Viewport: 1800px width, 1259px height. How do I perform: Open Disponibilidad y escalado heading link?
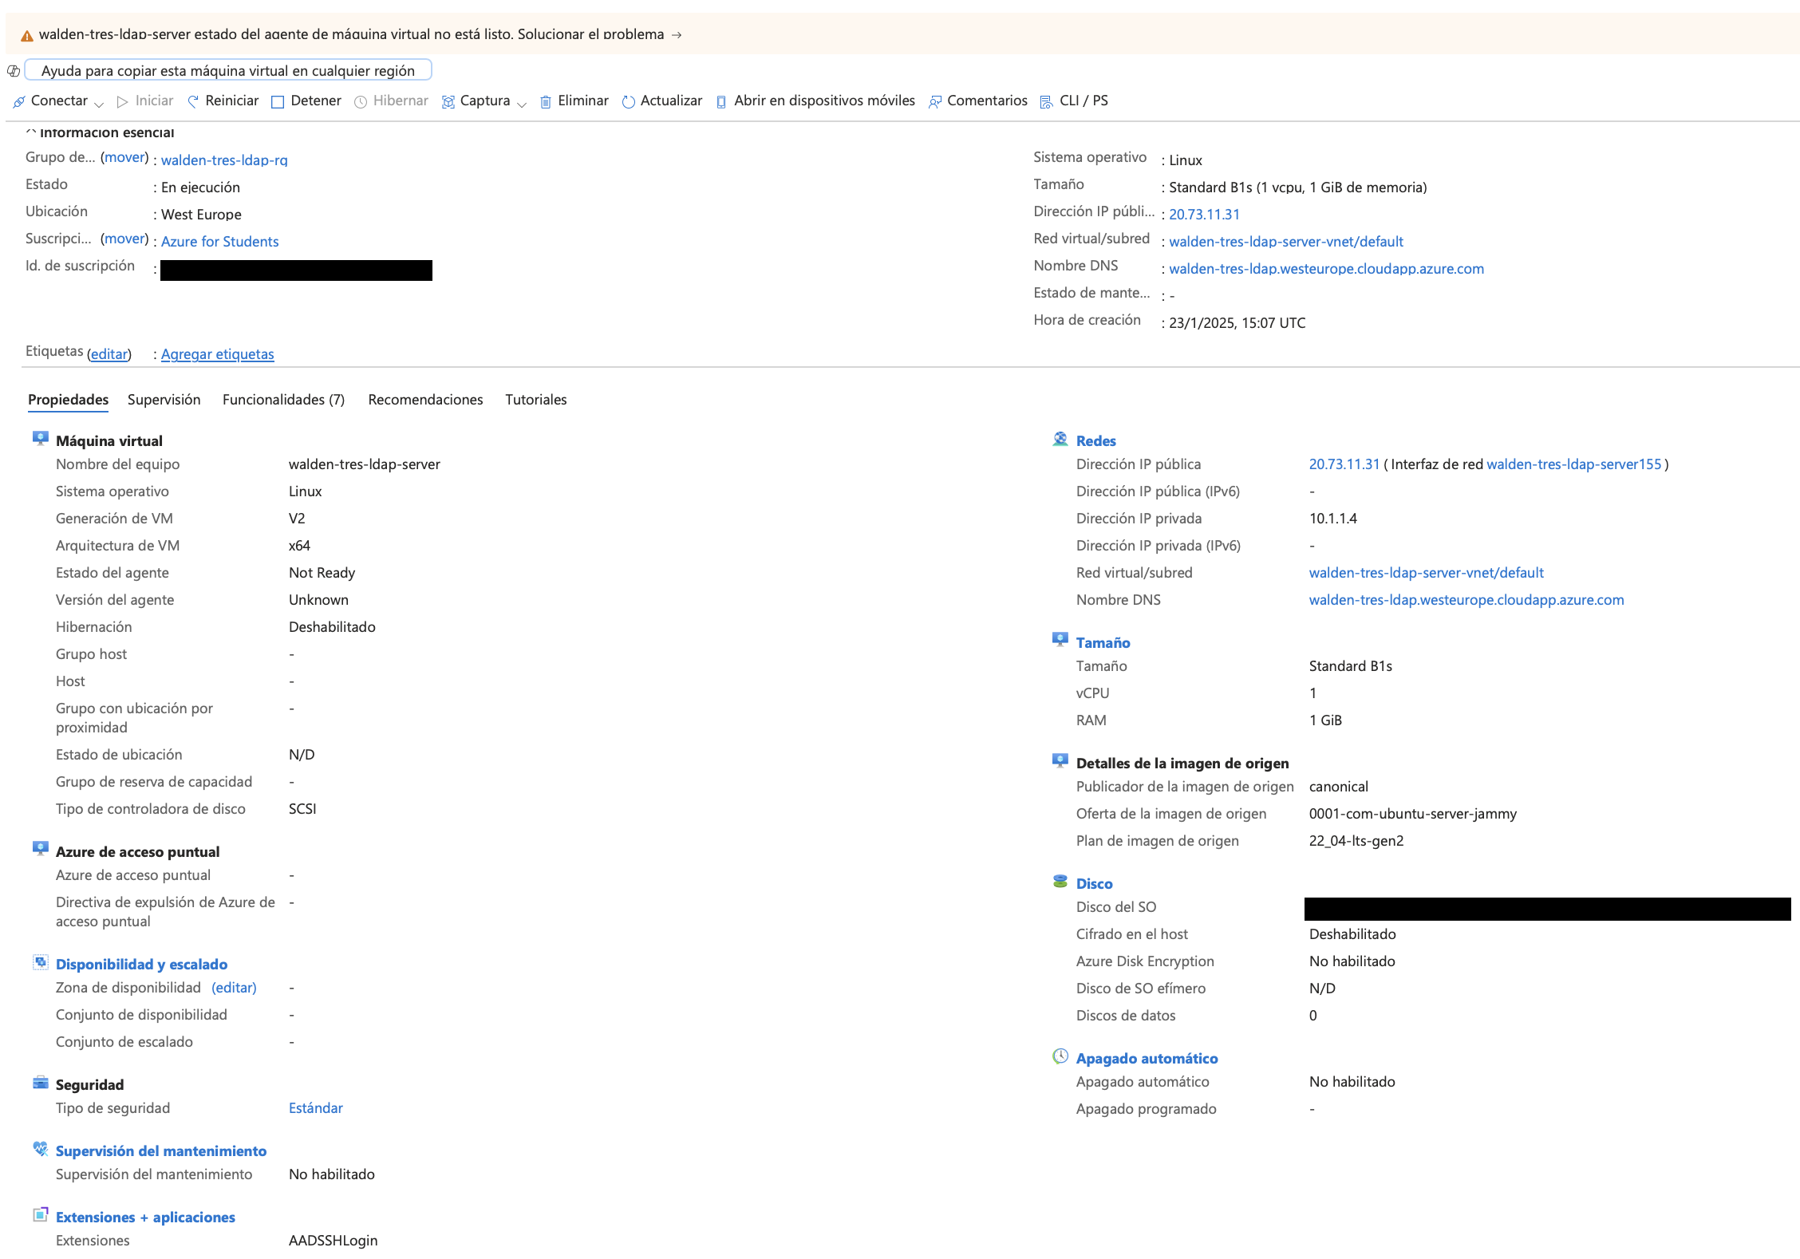[141, 965]
